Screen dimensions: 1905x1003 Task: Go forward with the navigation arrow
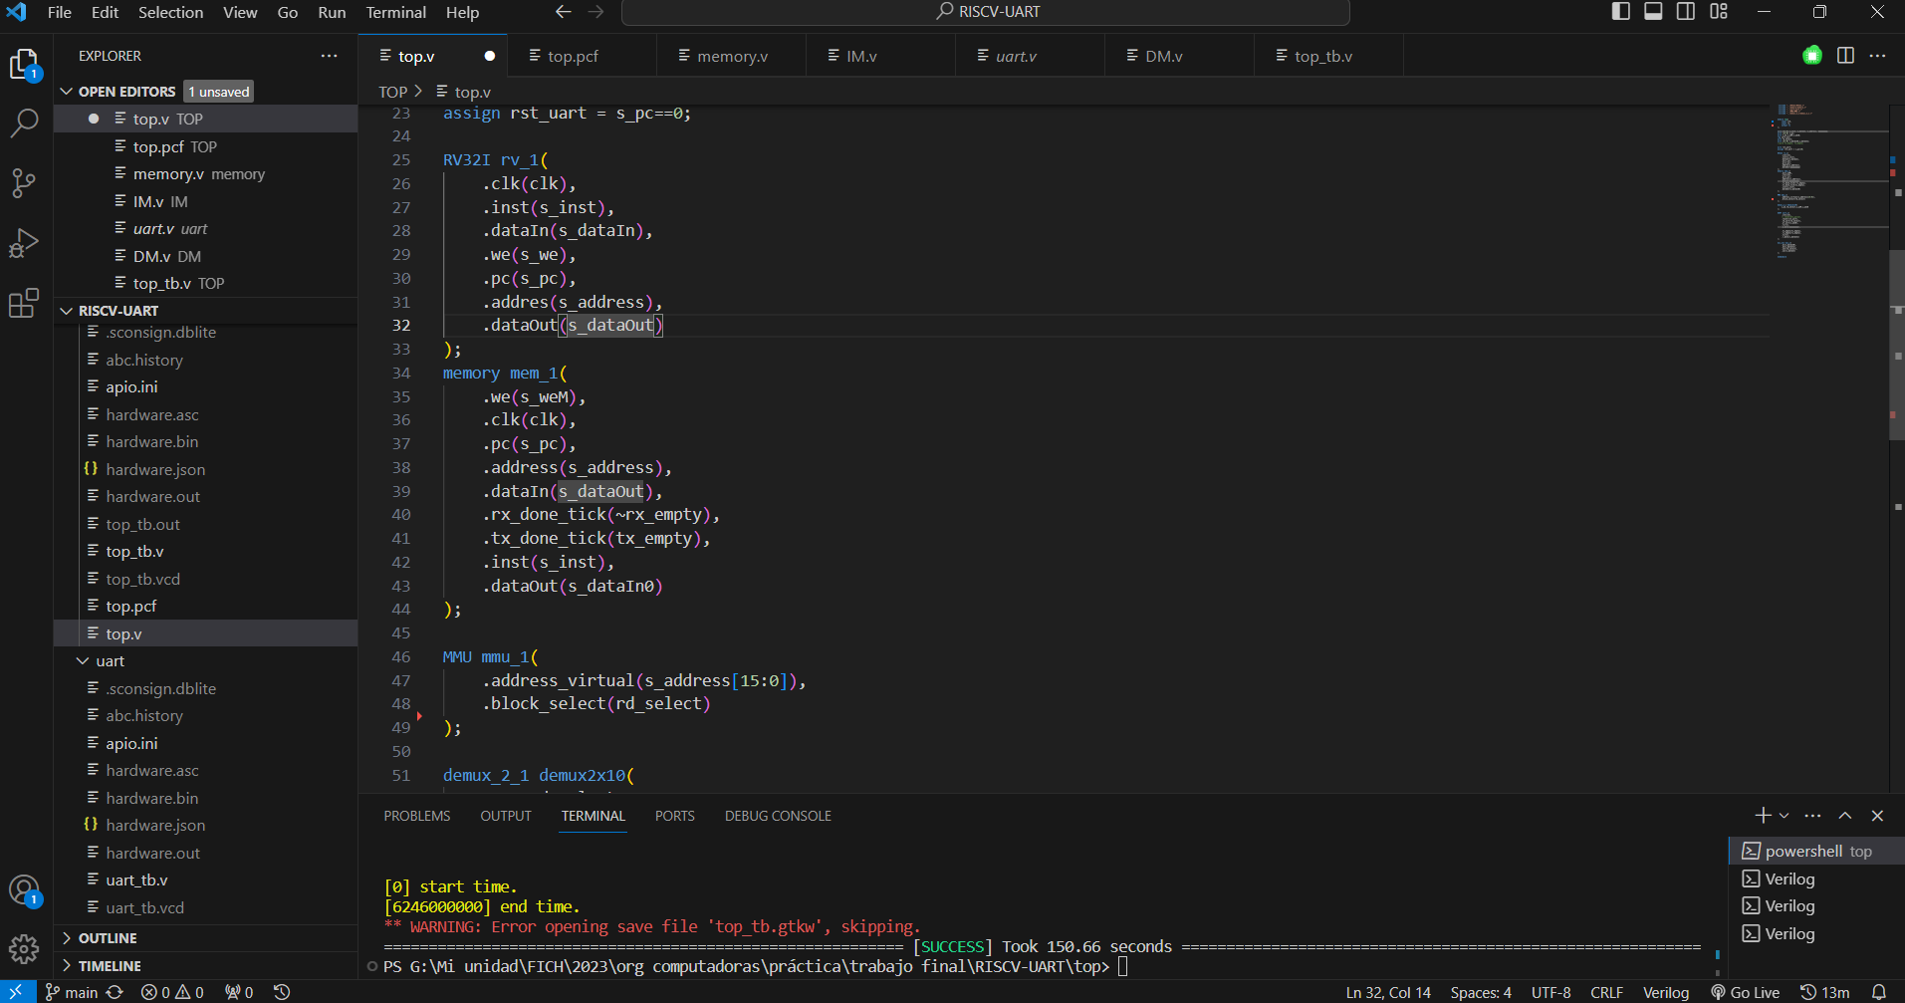click(x=595, y=12)
